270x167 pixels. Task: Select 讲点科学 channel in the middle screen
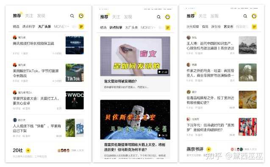pyautogui.click(x=116, y=28)
